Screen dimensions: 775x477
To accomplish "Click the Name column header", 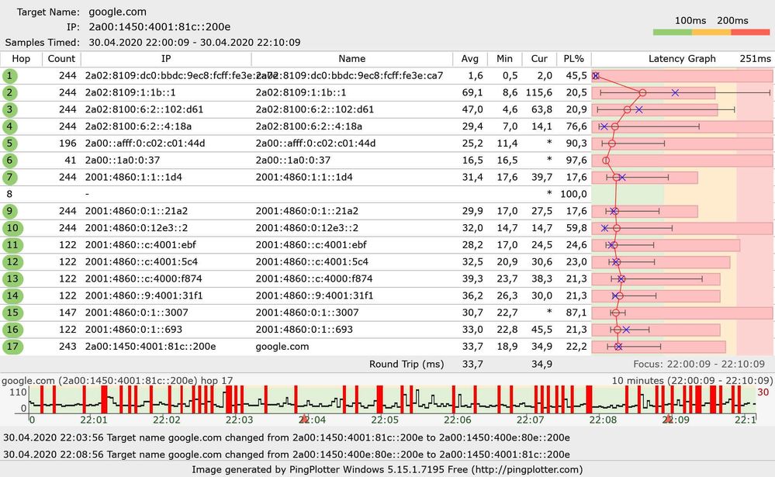I will point(352,59).
